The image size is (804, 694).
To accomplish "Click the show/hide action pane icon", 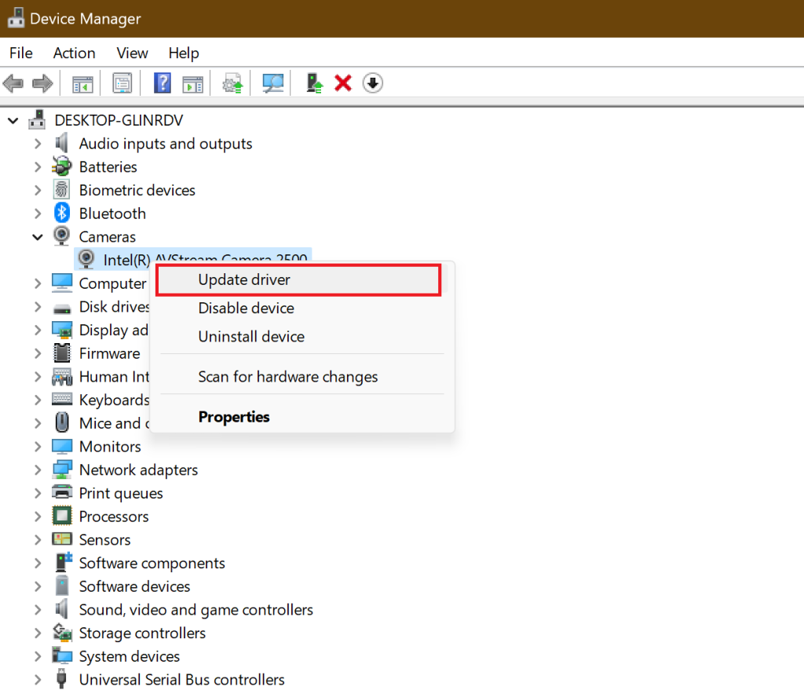I will tap(193, 82).
